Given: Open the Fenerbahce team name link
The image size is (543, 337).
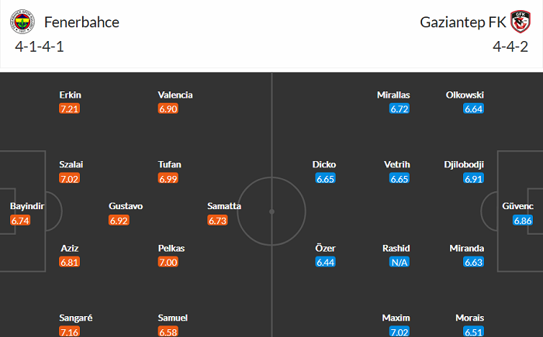Looking at the screenshot, I should click(82, 22).
